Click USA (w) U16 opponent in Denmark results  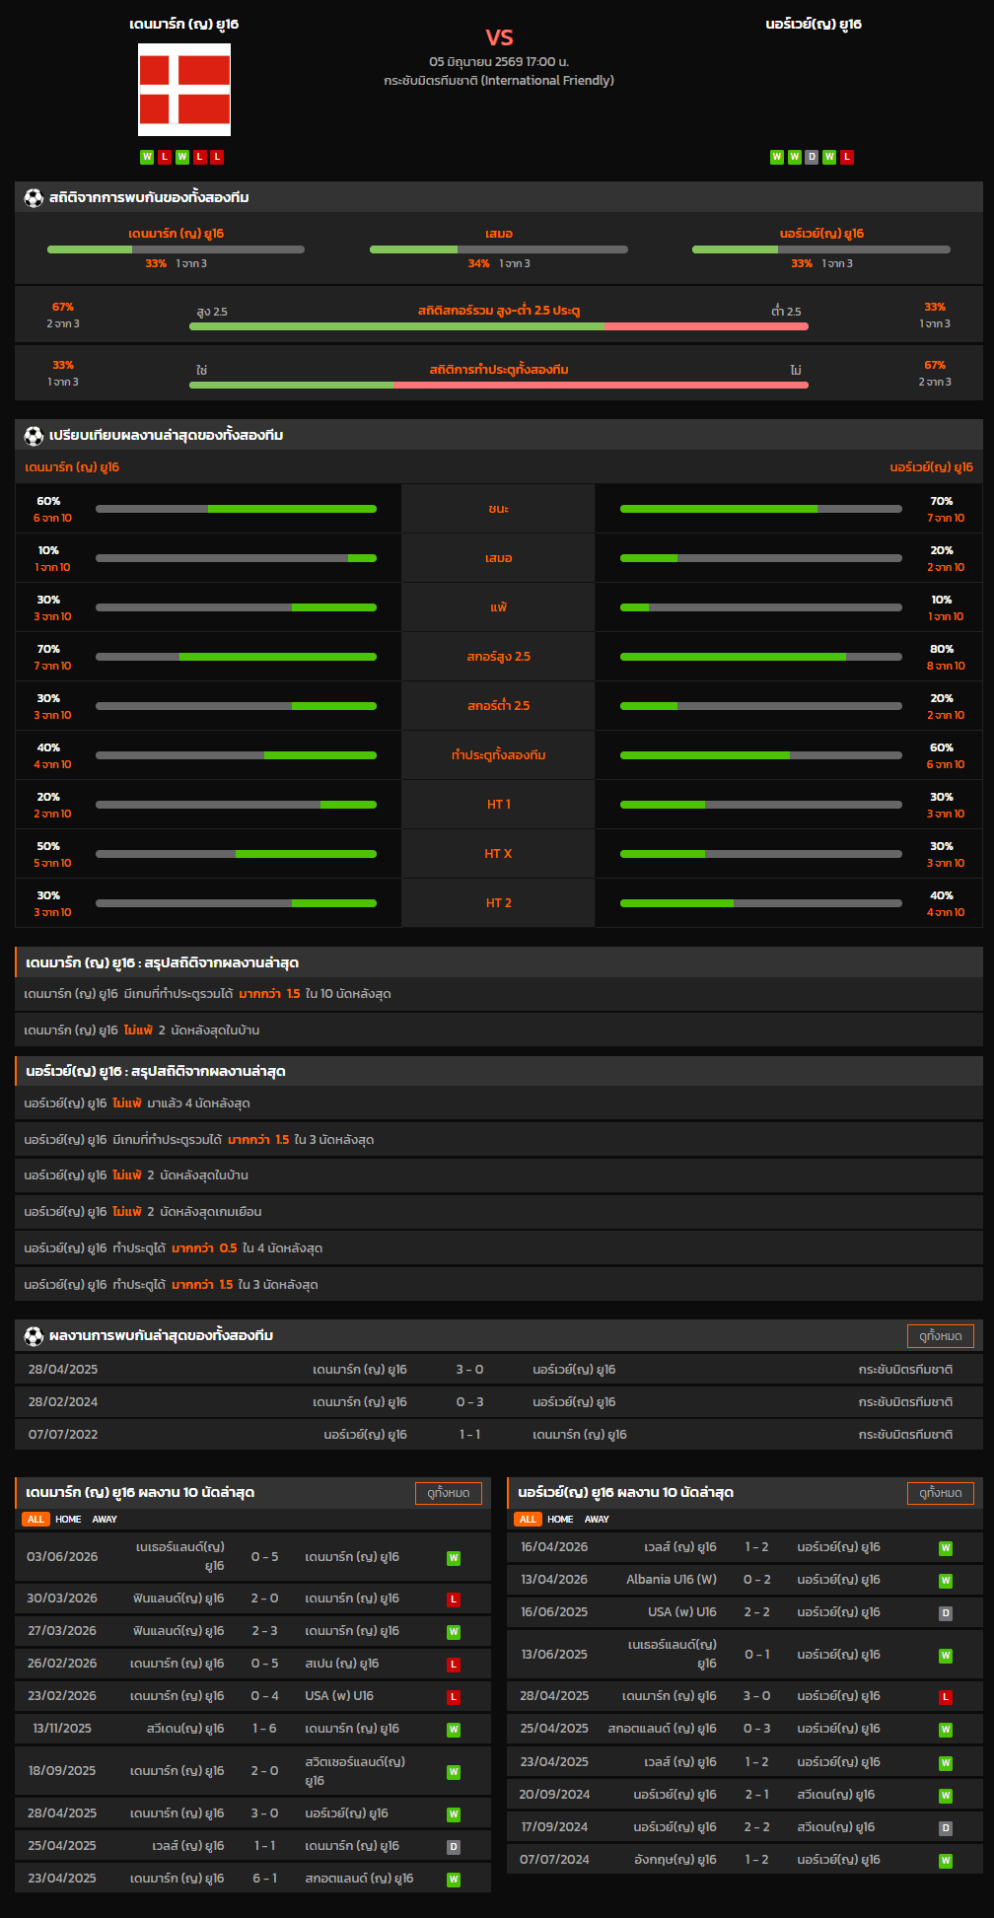click(339, 1696)
